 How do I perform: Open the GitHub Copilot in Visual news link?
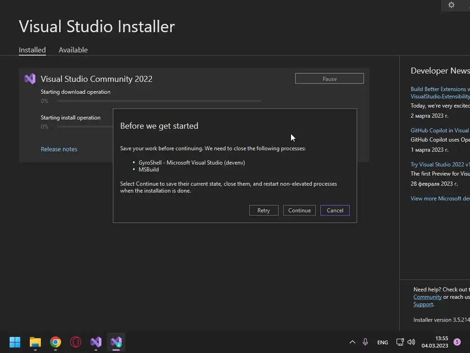click(x=440, y=130)
